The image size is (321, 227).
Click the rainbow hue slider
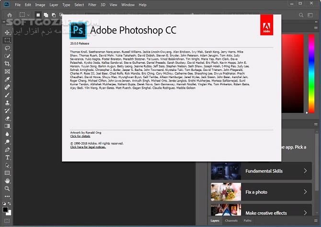pos(311,73)
